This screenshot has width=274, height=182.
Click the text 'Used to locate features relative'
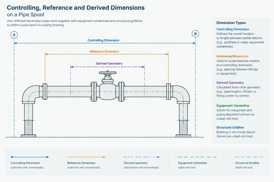coord(238,61)
